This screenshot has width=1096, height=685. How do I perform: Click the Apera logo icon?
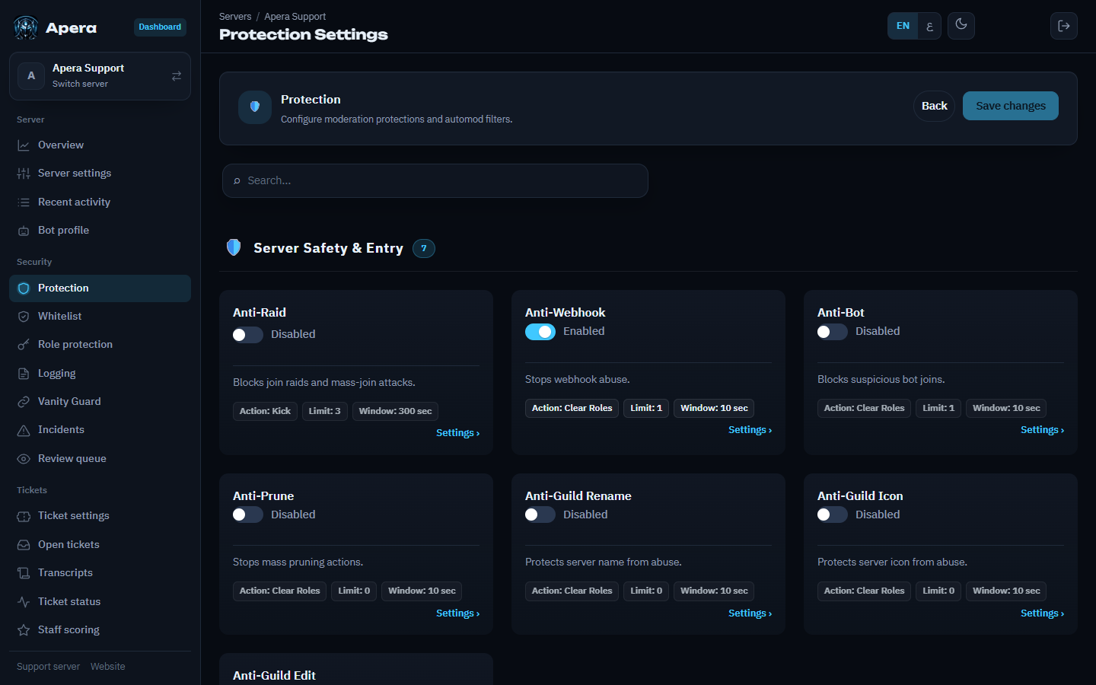tap(26, 27)
